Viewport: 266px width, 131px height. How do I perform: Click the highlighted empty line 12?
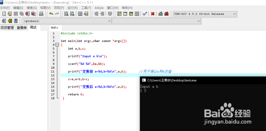[100, 75]
